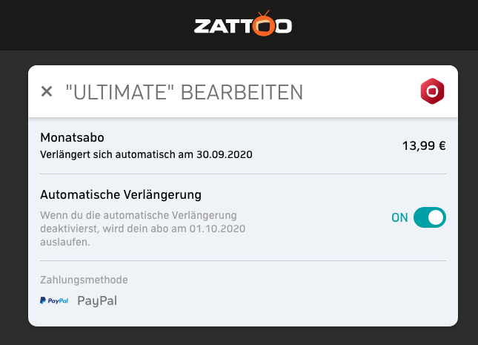Image resolution: width=478 pixels, height=345 pixels.
Task: Click the Monatsabo subscription title
Action: (72, 137)
